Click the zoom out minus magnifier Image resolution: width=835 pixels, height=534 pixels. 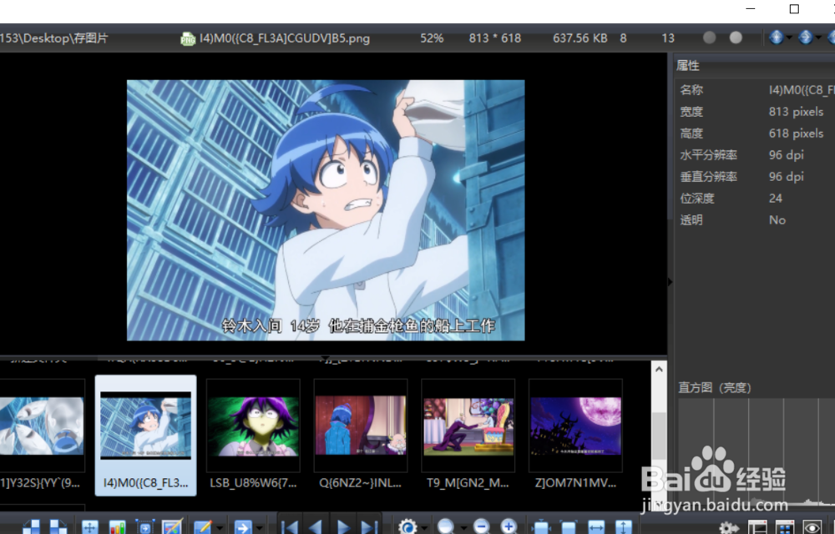(x=482, y=526)
